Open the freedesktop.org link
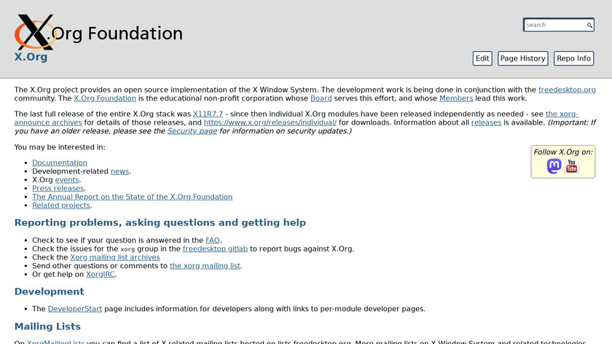The image size is (612, 344). [567, 90]
